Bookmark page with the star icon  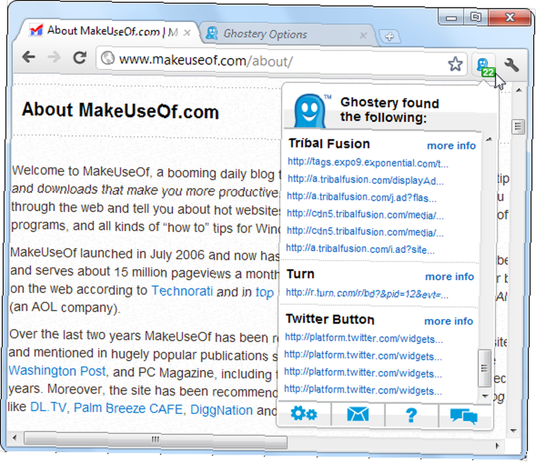coord(455,64)
